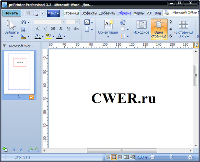Select the page 1 thumbnail
Screen dimensions: 200x162
tap(19, 72)
